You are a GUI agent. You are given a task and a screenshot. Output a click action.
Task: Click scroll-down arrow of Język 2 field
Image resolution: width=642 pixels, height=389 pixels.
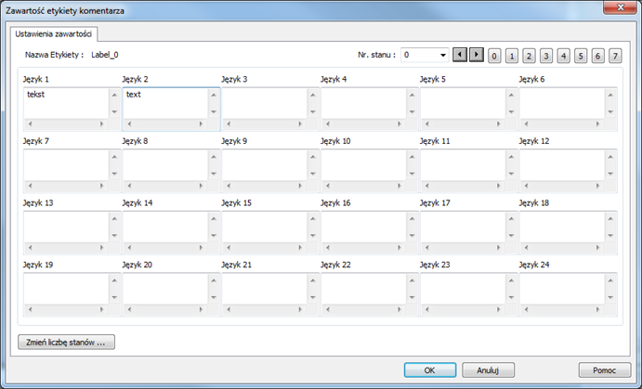pos(214,111)
